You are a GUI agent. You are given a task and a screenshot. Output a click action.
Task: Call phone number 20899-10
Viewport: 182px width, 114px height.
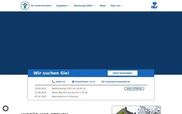[60, 82]
